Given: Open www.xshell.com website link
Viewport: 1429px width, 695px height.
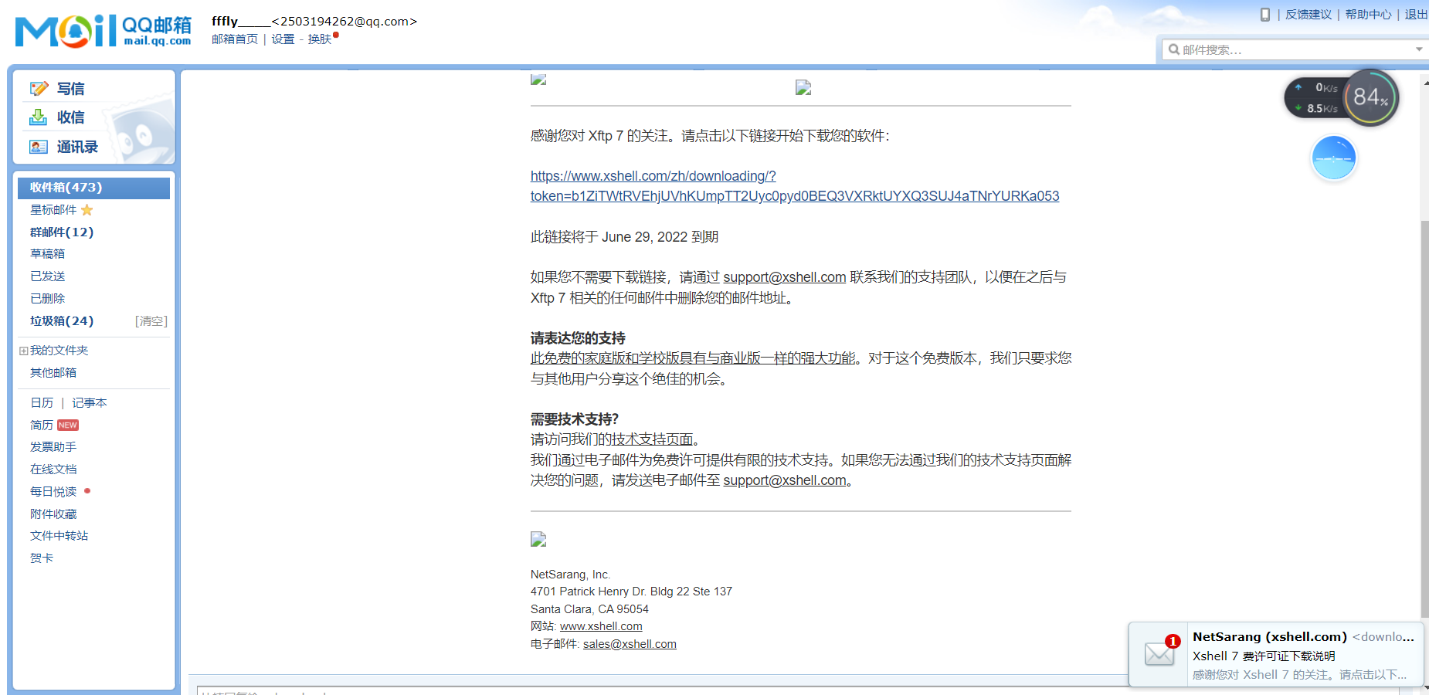Looking at the screenshot, I should 601,626.
